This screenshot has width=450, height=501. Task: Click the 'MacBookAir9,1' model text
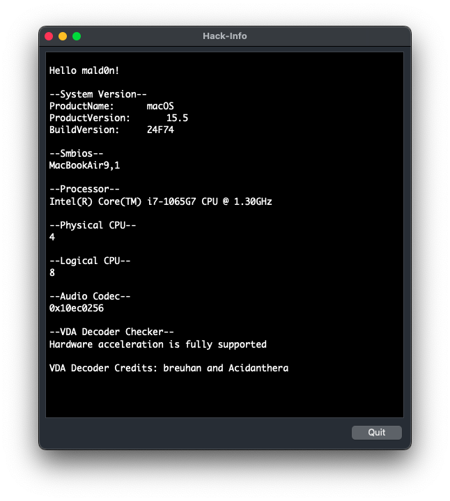point(84,165)
